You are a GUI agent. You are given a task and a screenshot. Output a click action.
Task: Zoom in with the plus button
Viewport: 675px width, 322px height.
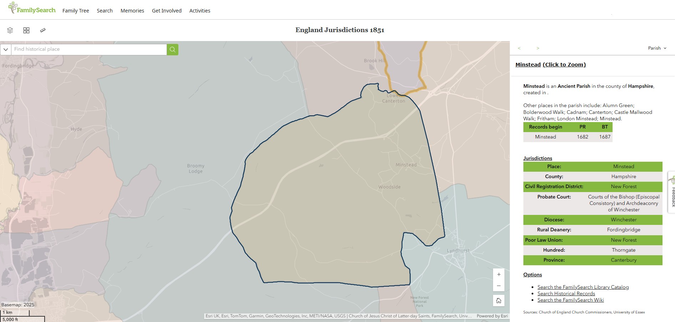pyautogui.click(x=499, y=274)
